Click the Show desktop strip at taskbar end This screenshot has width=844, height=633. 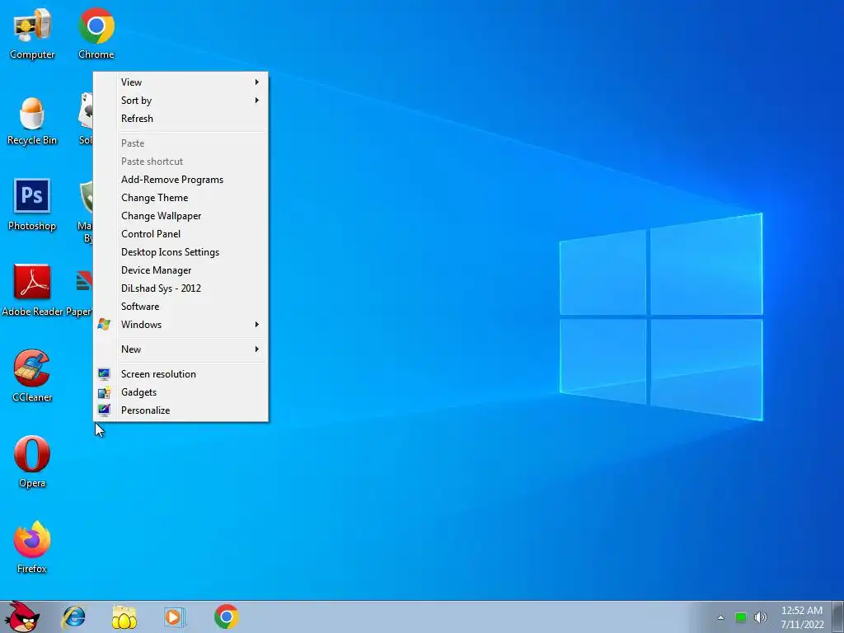coord(837,617)
